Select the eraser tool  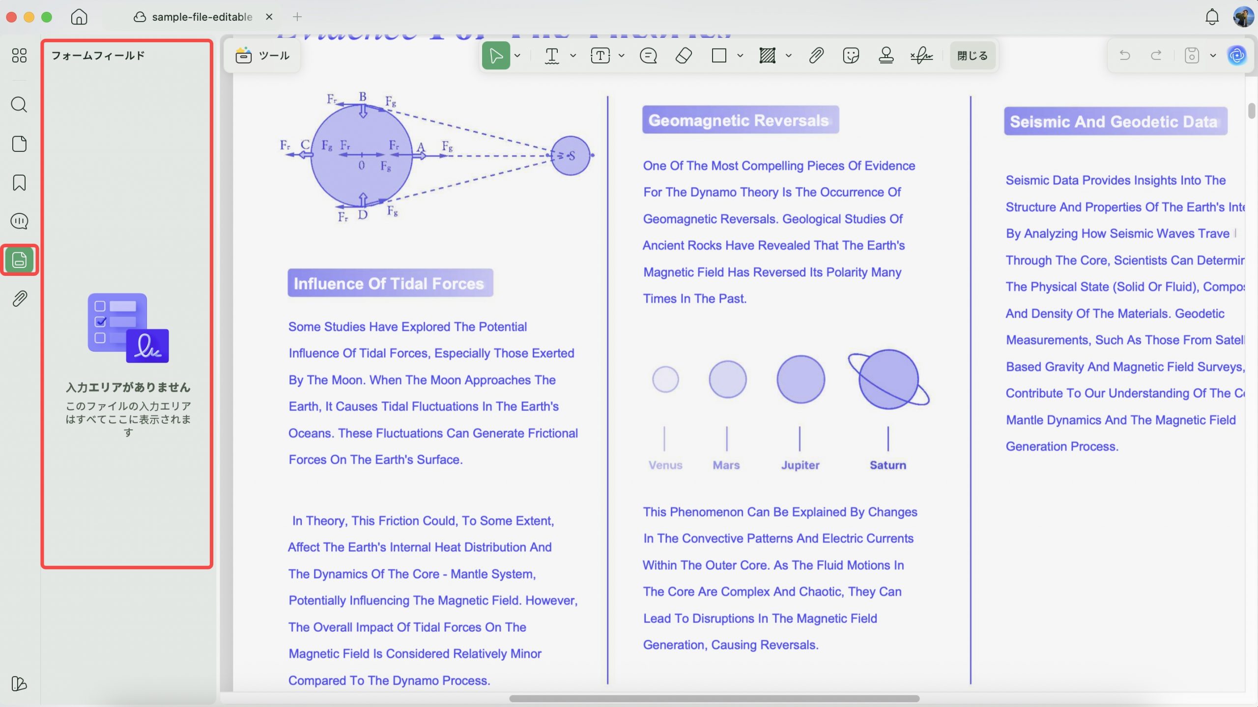(684, 56)
